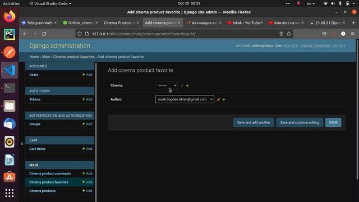The height and width of the screenshot is (202, 359).
Task: Open the clock calendar in top bar
Action: [189, 3]
